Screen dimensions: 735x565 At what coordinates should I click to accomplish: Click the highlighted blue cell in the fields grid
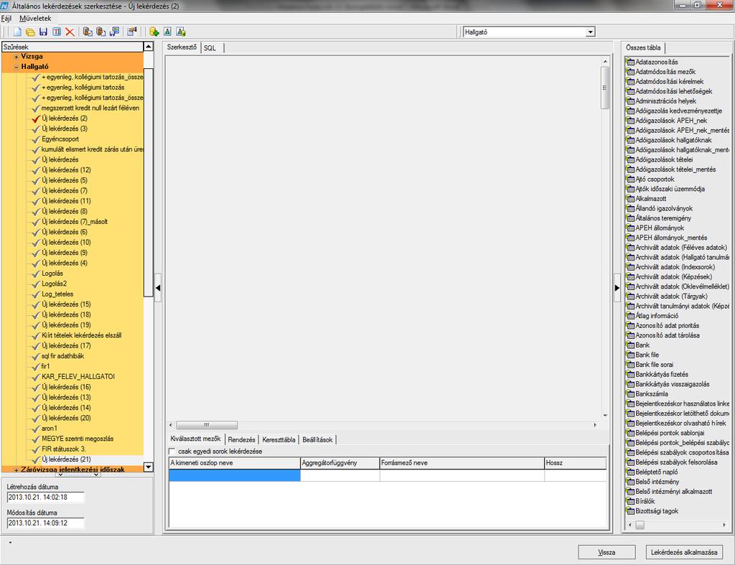click(235, 475)
